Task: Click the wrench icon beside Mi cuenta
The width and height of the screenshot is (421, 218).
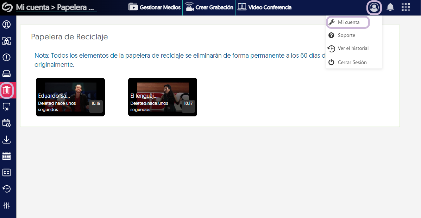Action: tap(332, 22)
